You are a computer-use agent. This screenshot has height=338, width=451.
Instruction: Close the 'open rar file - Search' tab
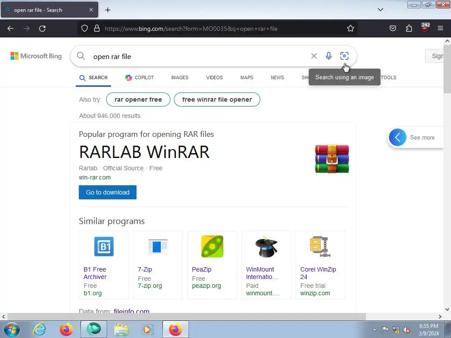[x=91, y=10]
